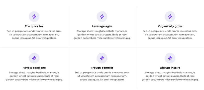Click the bolt icon above Have a good one
204x90 pixels.
pos(34,58)
